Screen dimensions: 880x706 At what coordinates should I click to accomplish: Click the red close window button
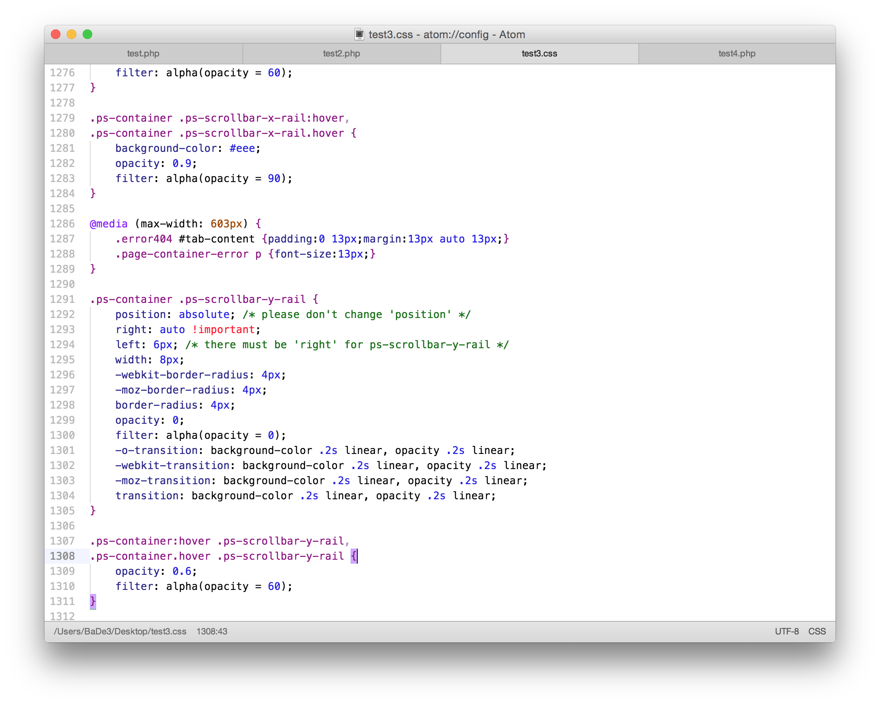click(56, 34)
